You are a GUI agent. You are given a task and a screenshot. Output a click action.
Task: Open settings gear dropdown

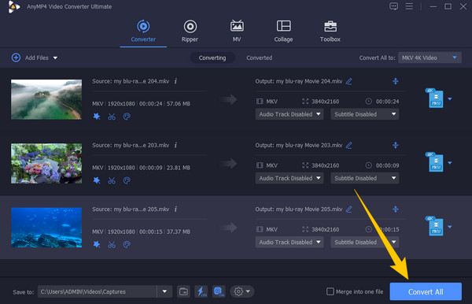tap(242, 291)
